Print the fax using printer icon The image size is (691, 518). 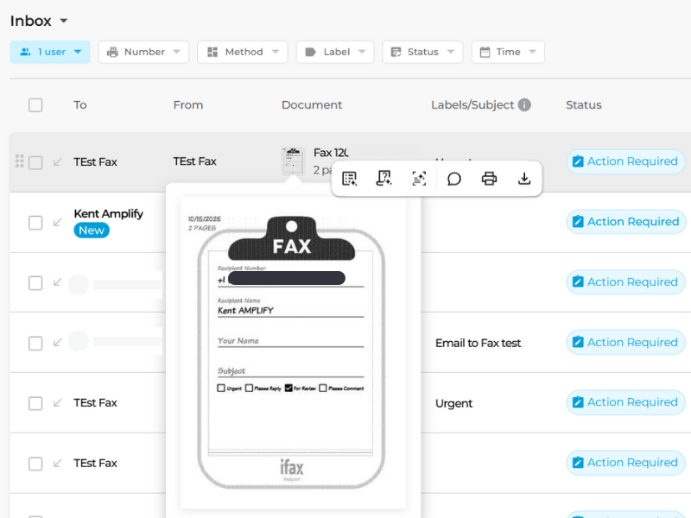click(489, 179)
